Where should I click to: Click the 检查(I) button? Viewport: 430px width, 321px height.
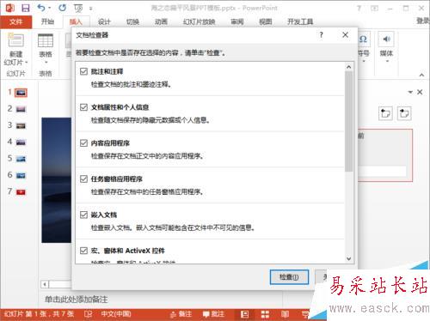pos(289,277)
